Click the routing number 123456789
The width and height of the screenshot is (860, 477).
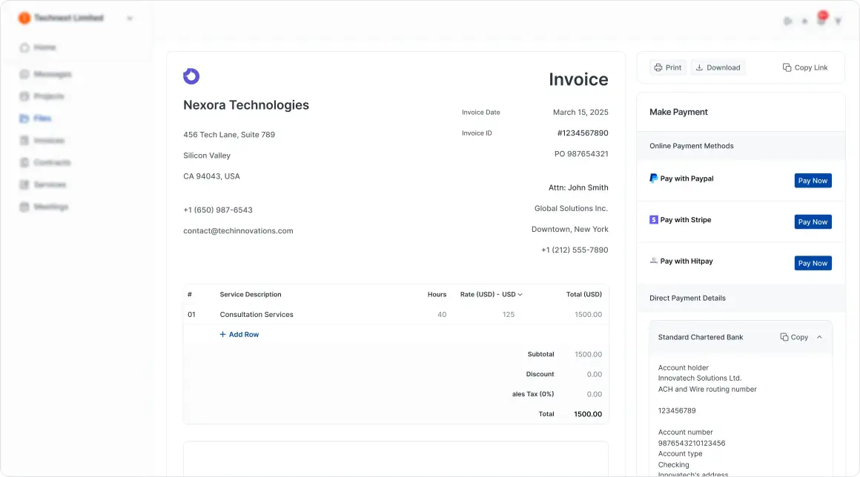(x=676, y=411)
